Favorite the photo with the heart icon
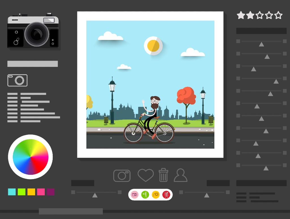The height and width of the screenshot is (219, 290). (146, 175)
